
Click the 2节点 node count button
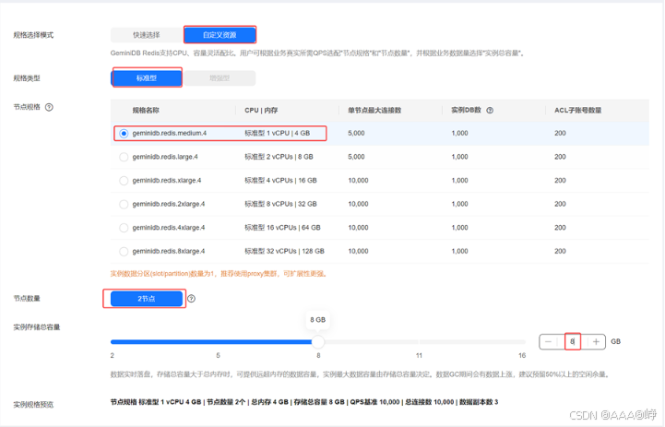(x=147, y=299)
